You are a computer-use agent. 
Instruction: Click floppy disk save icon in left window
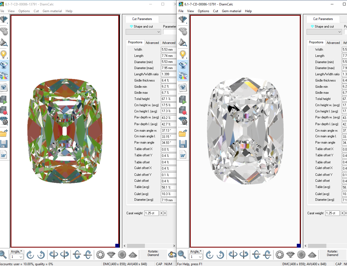(x=4, y=144)
